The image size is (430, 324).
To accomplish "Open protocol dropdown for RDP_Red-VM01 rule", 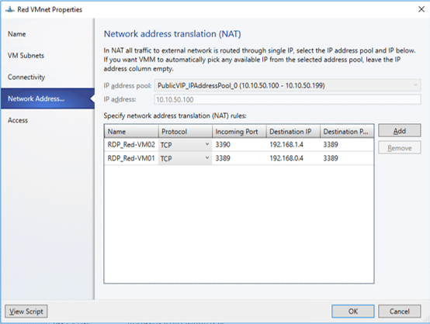I will pos(185,158).
